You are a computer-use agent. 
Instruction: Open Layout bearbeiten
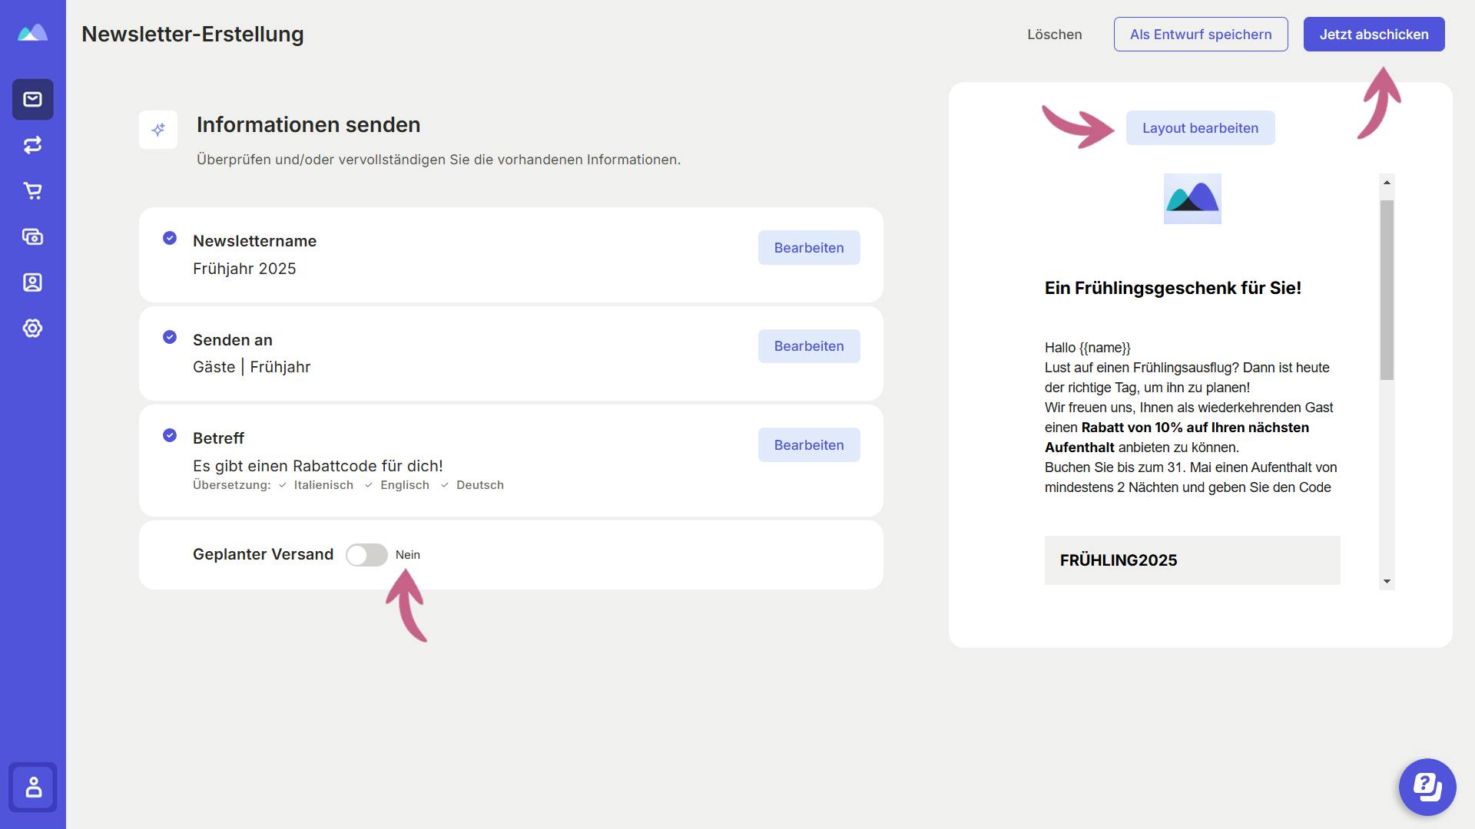[1200, 128]
